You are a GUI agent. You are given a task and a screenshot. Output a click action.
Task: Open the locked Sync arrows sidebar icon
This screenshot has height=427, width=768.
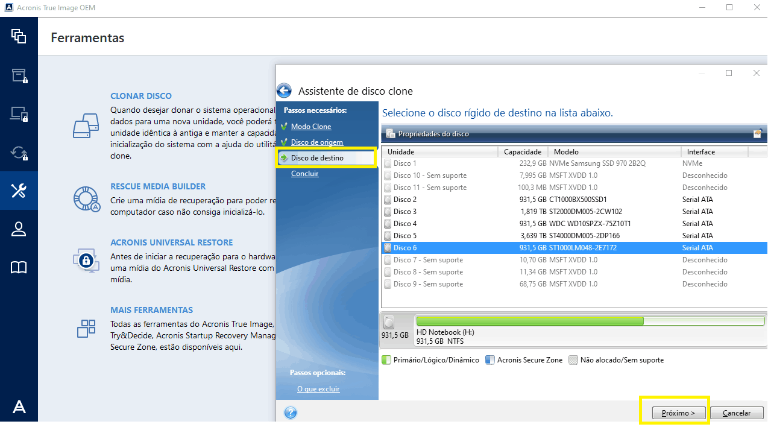(19, 153)
